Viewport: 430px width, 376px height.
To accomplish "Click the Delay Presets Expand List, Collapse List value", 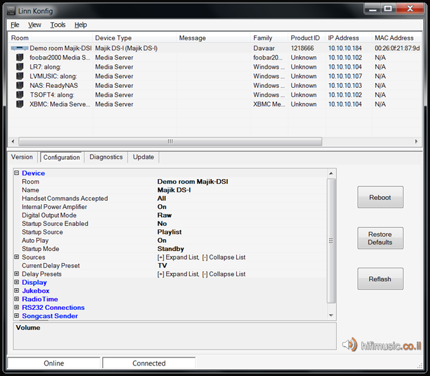I will pyautogui.click(x=201, y=274).
